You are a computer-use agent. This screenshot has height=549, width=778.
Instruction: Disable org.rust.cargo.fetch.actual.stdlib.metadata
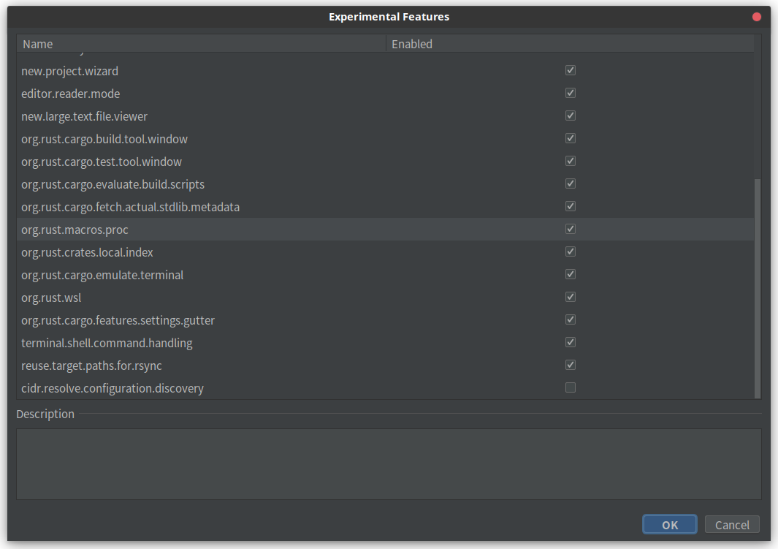[x=570, y=205]
